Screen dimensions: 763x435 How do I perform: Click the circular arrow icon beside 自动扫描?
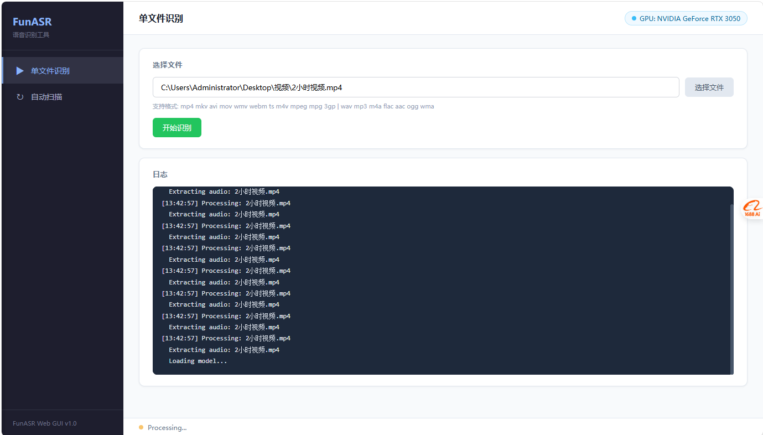(x=20, y=97)
